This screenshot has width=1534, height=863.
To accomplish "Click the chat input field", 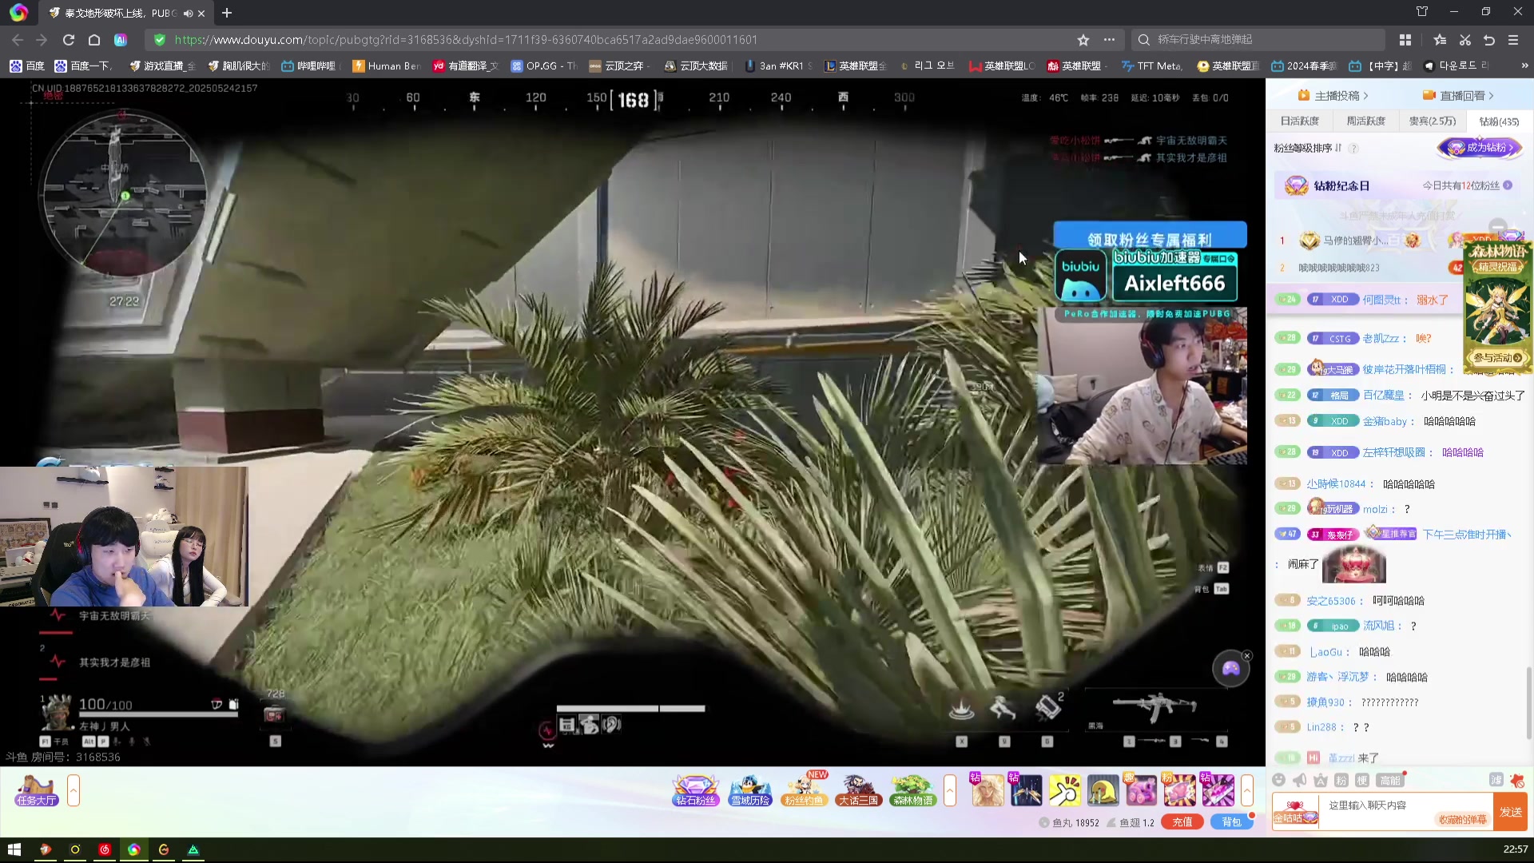I will (x=1406, y=805).
